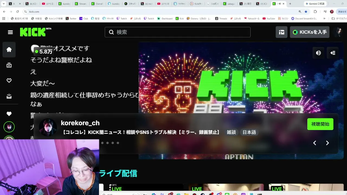
Task: Open the zoom magnifier icon in address bar
Action: [300, 12]
